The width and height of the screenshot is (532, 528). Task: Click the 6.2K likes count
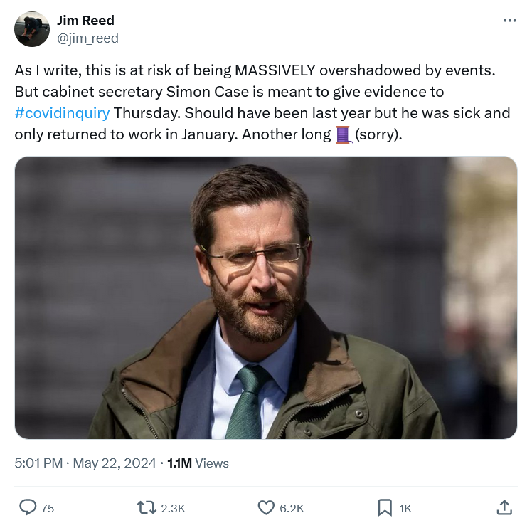(292, 508)
